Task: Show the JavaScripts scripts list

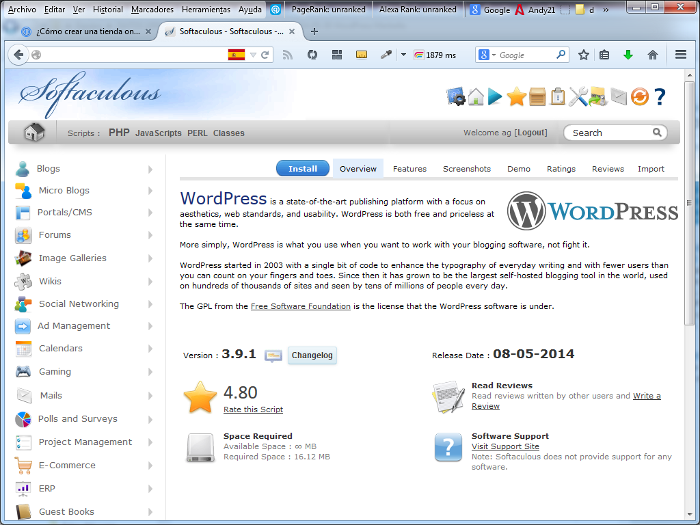Action: (159, 133)
